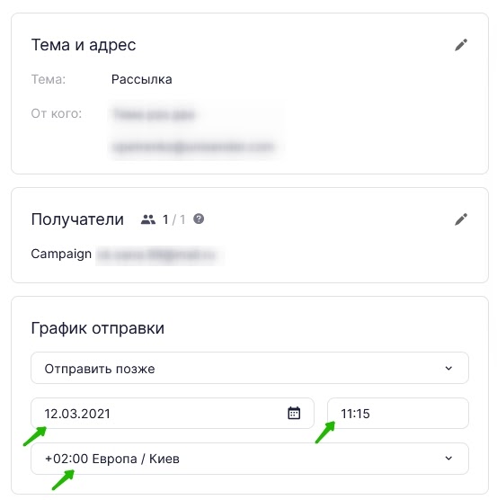Click the chevron arrow on timezone selector
Screen dimensions: 497x500
pos(448,459)
